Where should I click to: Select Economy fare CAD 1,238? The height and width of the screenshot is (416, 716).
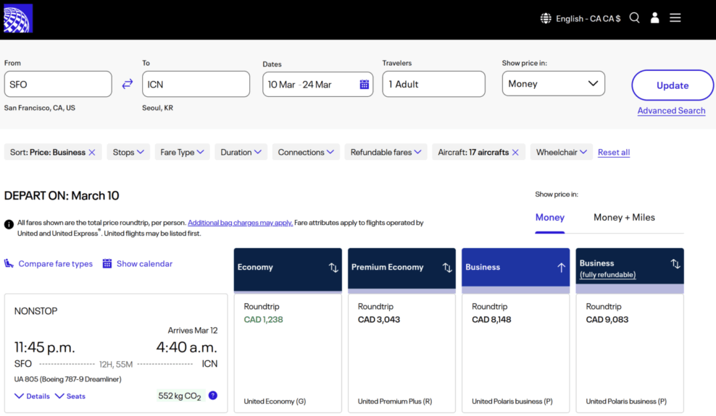pyautogui.click(x=288, y=353)
